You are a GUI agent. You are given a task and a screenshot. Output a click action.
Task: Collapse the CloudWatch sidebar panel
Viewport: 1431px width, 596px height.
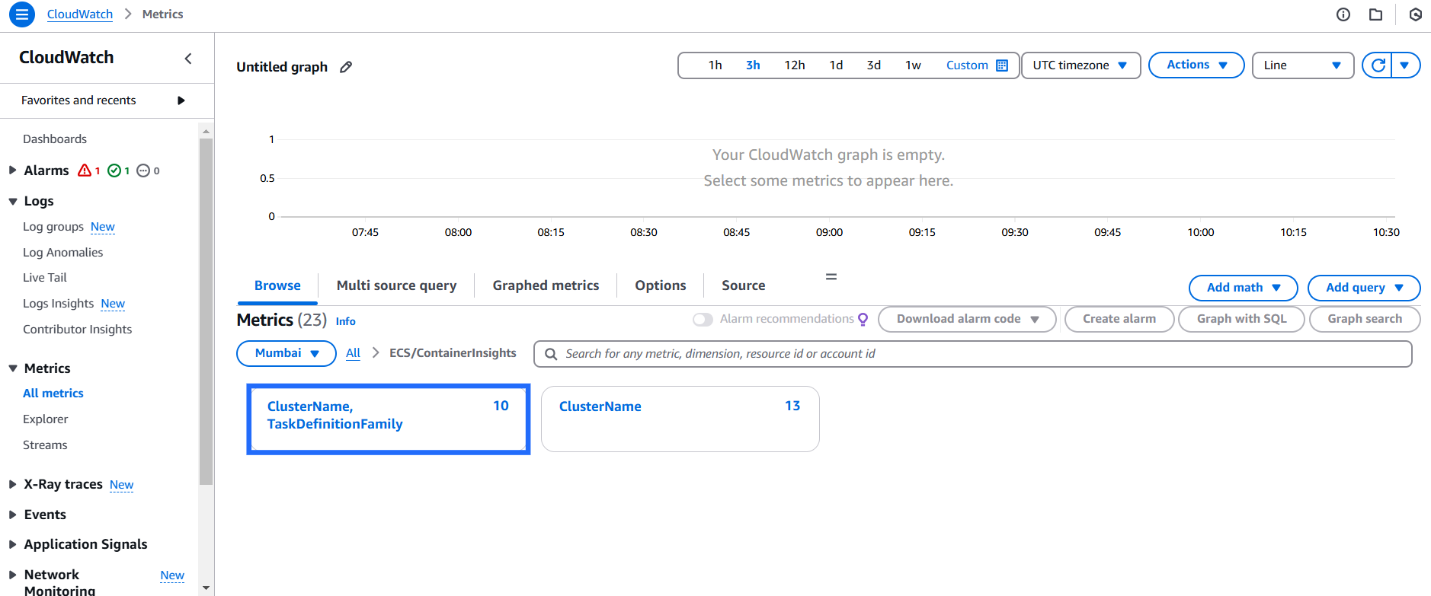(x=188, y=59)
